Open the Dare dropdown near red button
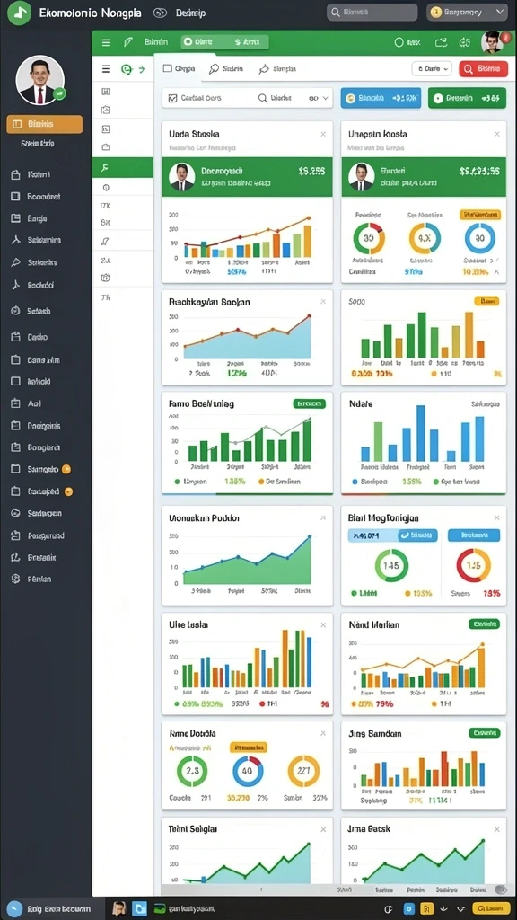517x920 pixels. click(432, 68)
